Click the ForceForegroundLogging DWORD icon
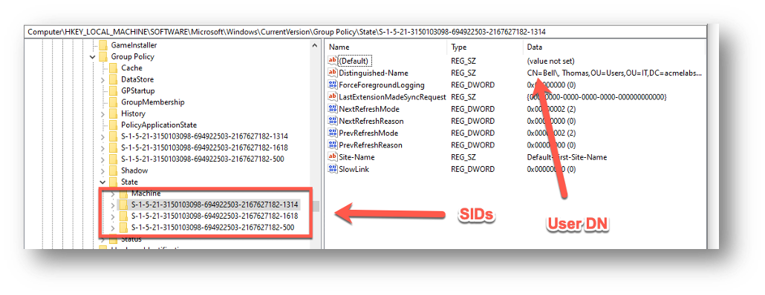This screenshot has height=295, width=765. [333, 85]
